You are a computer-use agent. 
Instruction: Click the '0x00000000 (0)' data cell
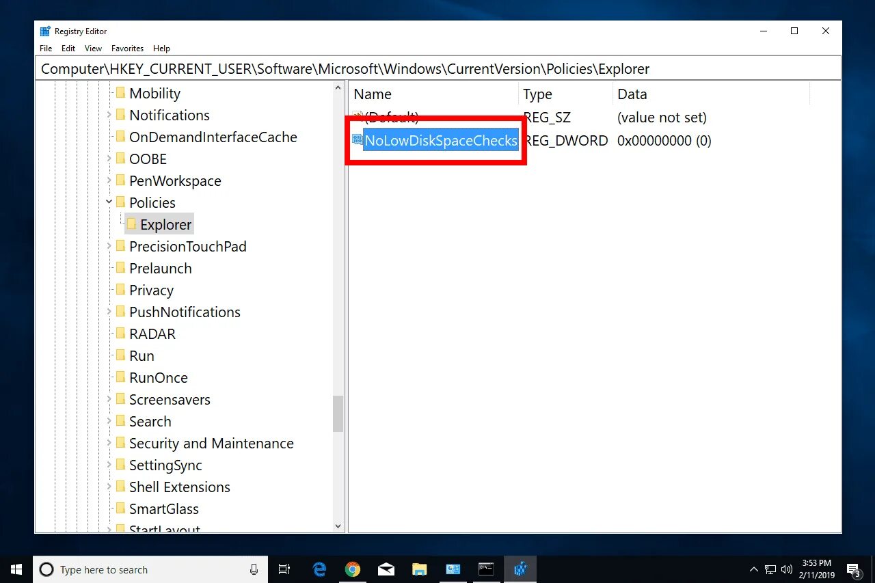pyautogui.click(x=664, y=140)
